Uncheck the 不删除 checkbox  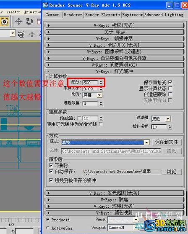point(51,165)
